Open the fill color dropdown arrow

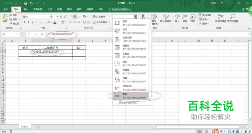coord(52,22)
